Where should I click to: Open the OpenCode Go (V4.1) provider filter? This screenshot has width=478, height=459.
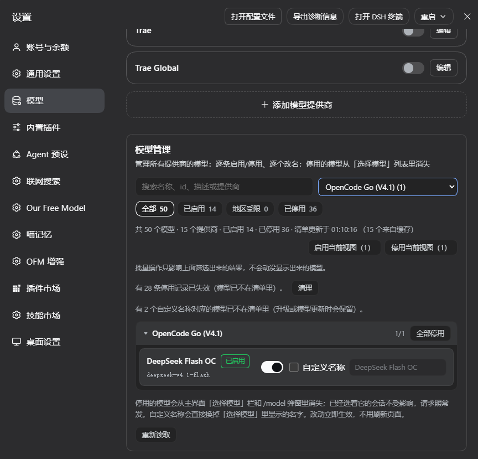[x=387, y=187]
